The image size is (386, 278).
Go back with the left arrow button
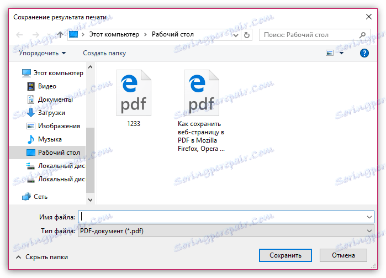[x=19, y=35]
